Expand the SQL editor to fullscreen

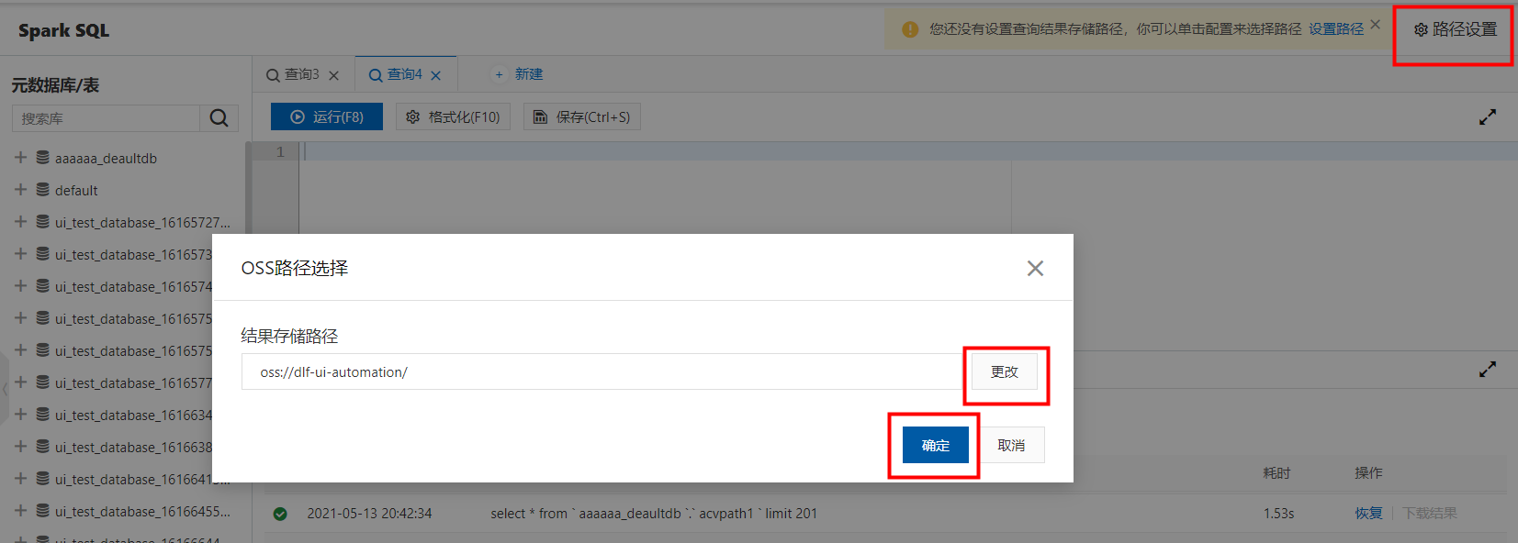[x=1488, y=117]
